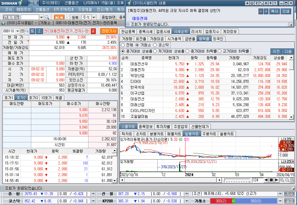The height and width of the screenshot is (205, 297).
Task: Select the 전체 market radio button
Action: point(123,45)
